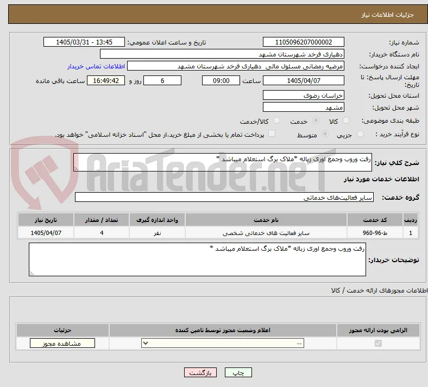Click service code cell ط-96-960
The image size is (428, 387).
pyautogui.click(x=375, y=233)
